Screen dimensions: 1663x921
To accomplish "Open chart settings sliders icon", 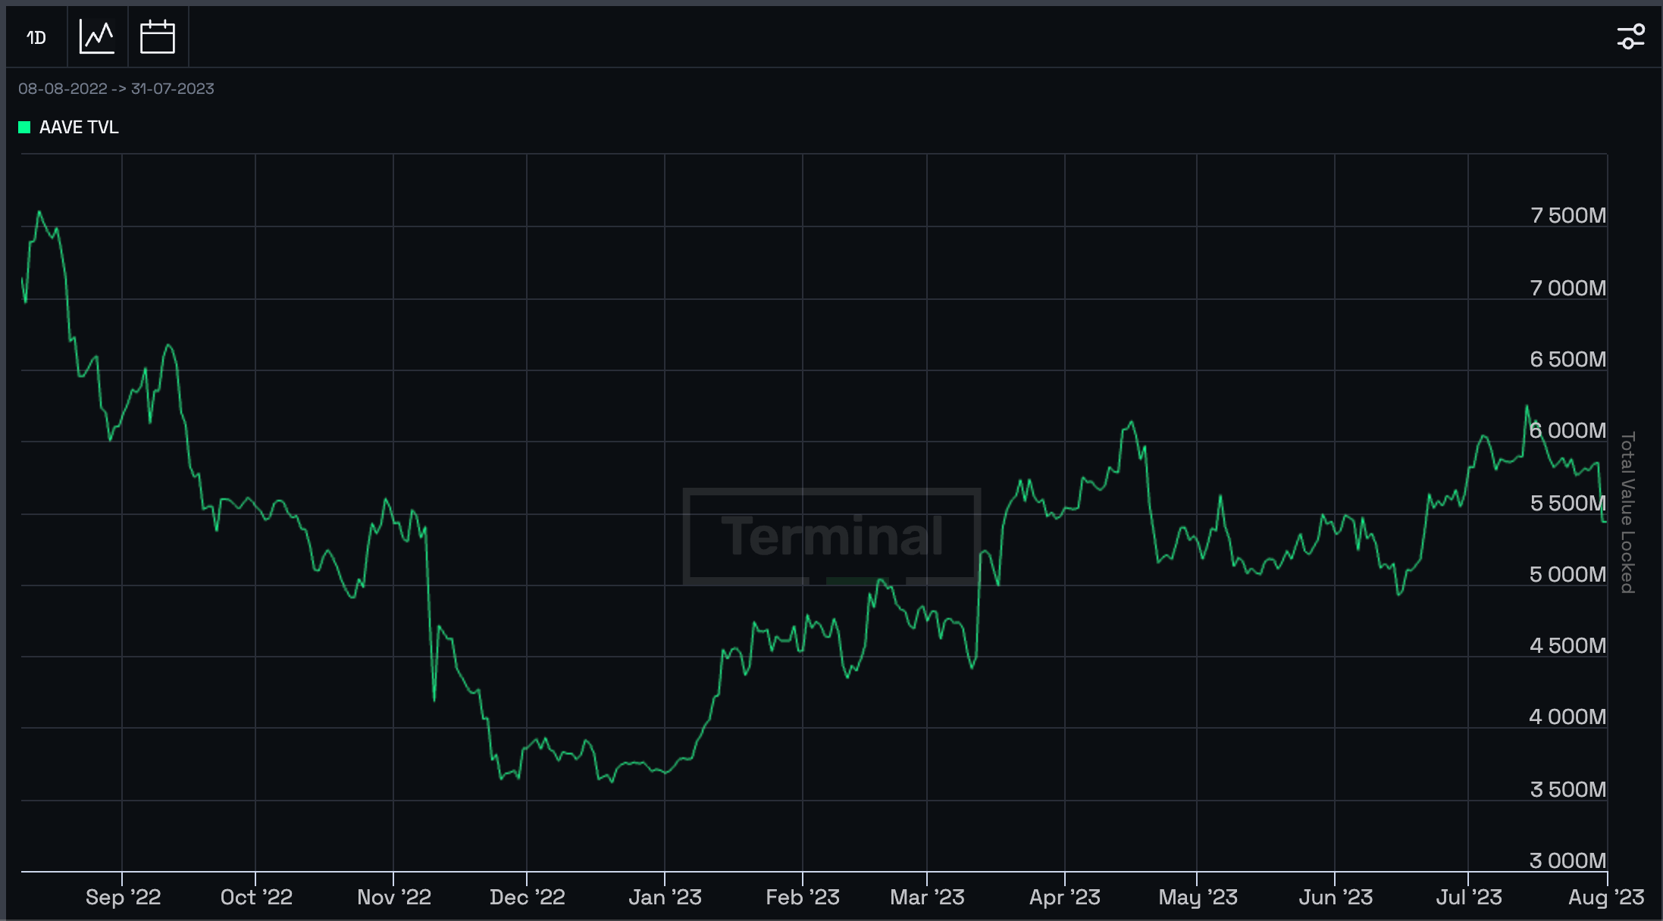I will pyautogui.click(x=1630, y=36).
